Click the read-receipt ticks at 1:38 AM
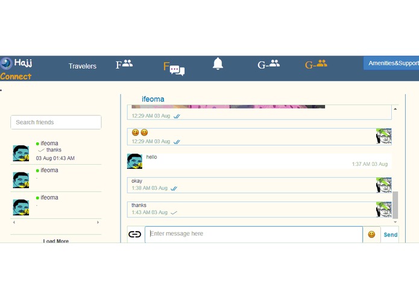Viewport: 419px width, 298px height. [174, 188]
